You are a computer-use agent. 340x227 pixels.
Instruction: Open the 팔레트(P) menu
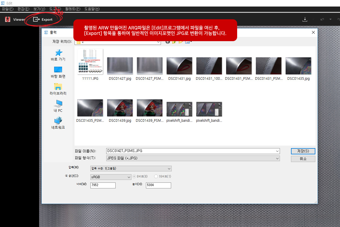point(73,9)
